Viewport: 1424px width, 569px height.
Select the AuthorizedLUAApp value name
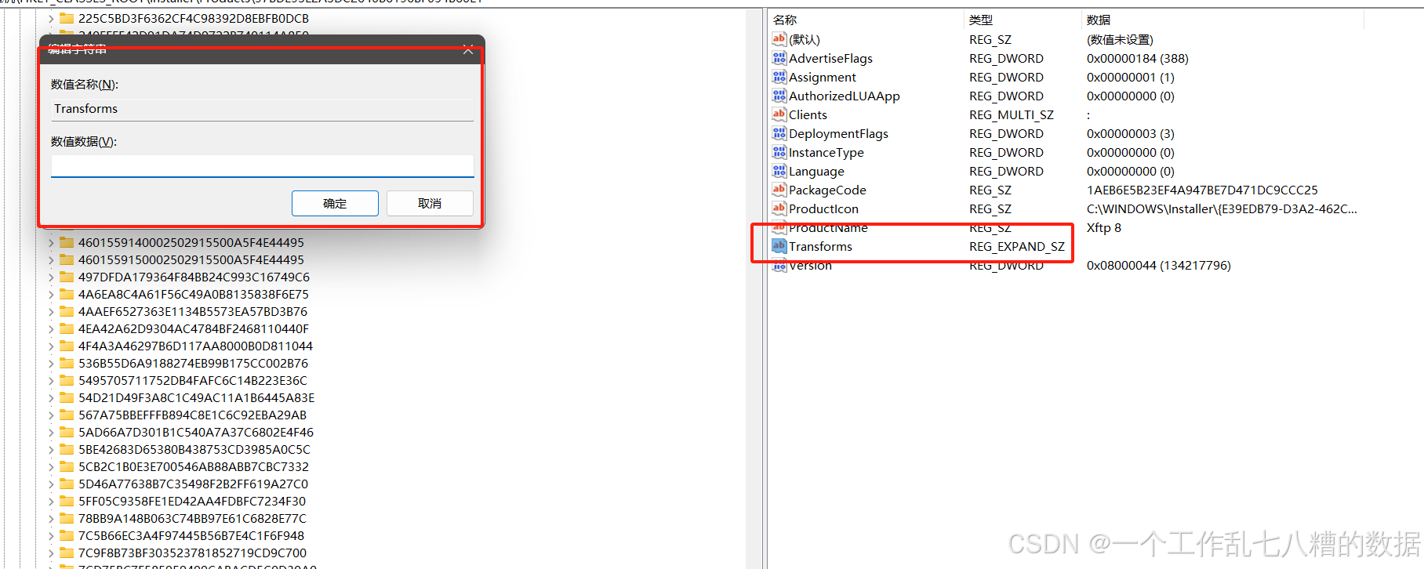pos(845,96)
